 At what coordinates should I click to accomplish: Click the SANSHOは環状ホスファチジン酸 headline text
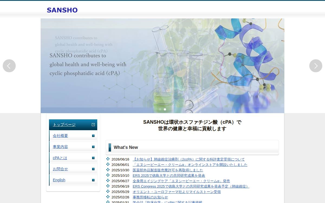(x=192, y=125)
